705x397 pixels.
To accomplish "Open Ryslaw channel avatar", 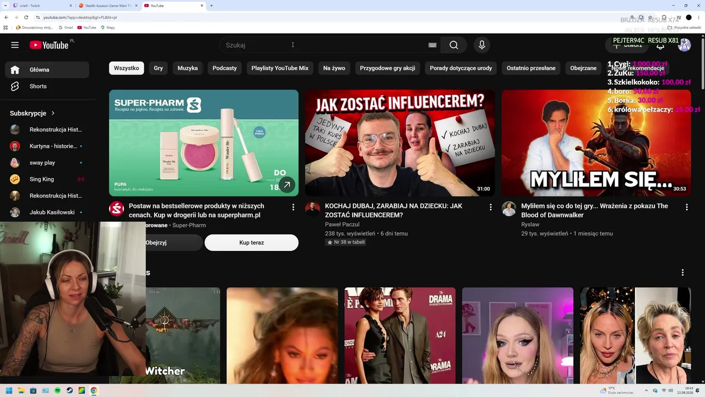I will tap(509, 209).
